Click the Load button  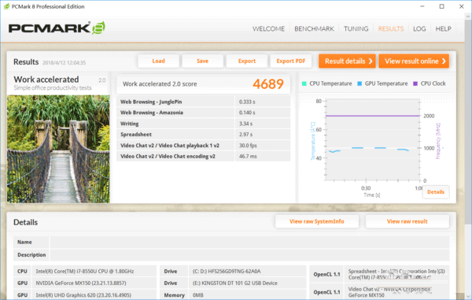[x=158, y=61]
